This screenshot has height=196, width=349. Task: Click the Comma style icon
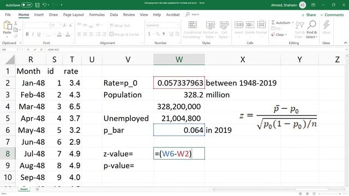[x=164, y=34]
